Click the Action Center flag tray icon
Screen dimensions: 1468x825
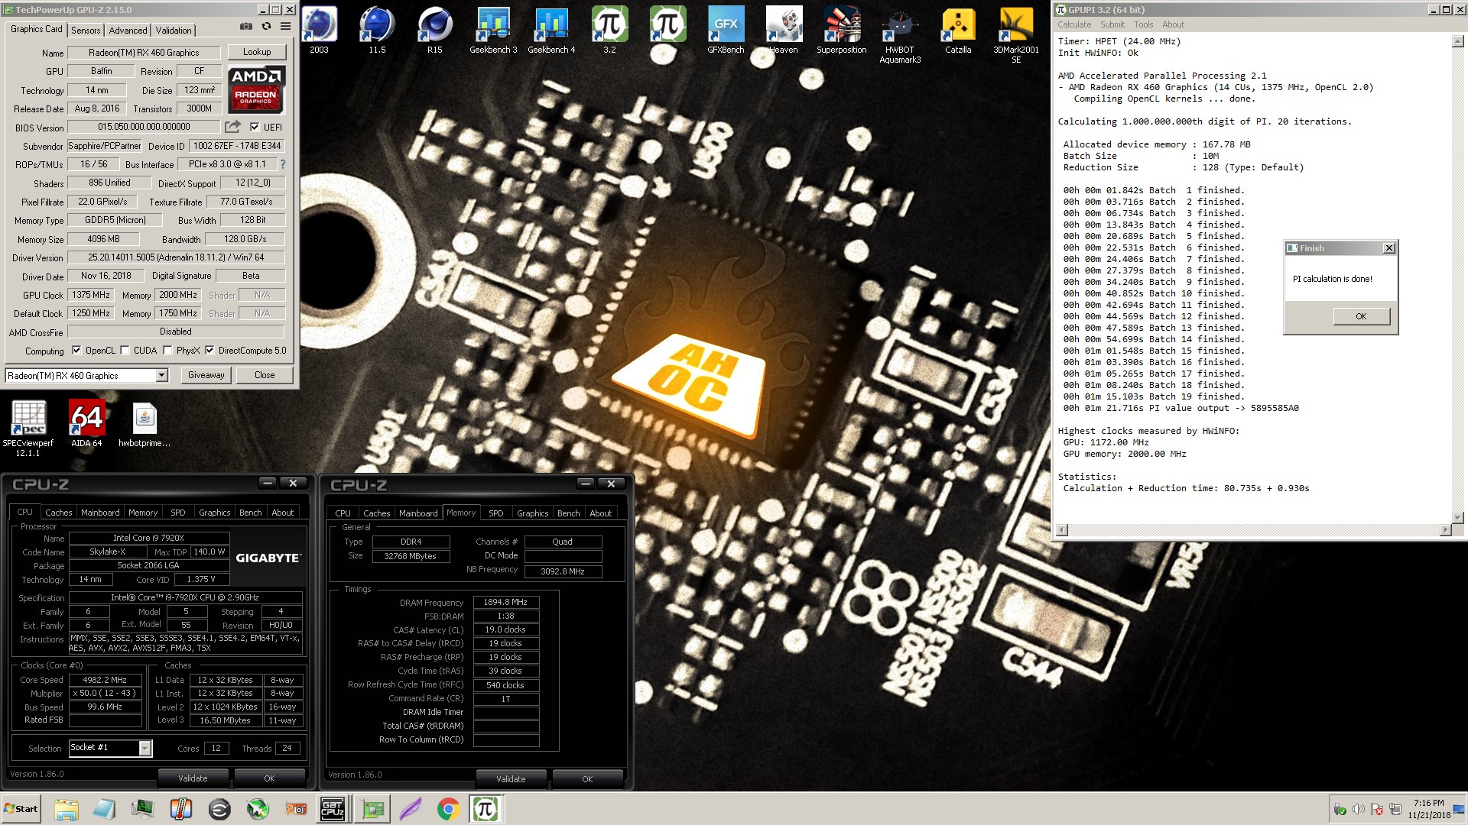(1377, 810)
